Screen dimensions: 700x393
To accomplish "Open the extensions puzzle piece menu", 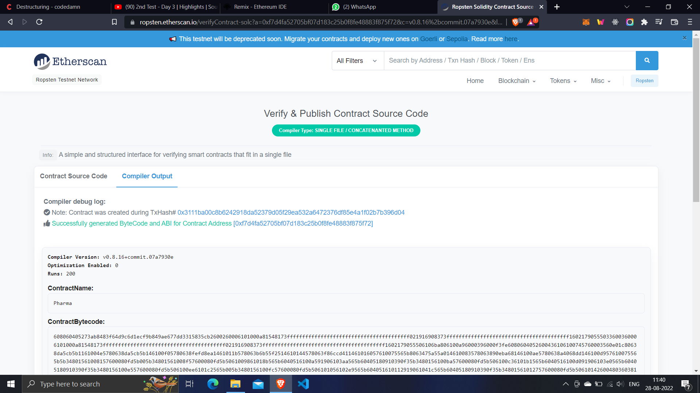I will pyautogui.click(x=644, y=22).
